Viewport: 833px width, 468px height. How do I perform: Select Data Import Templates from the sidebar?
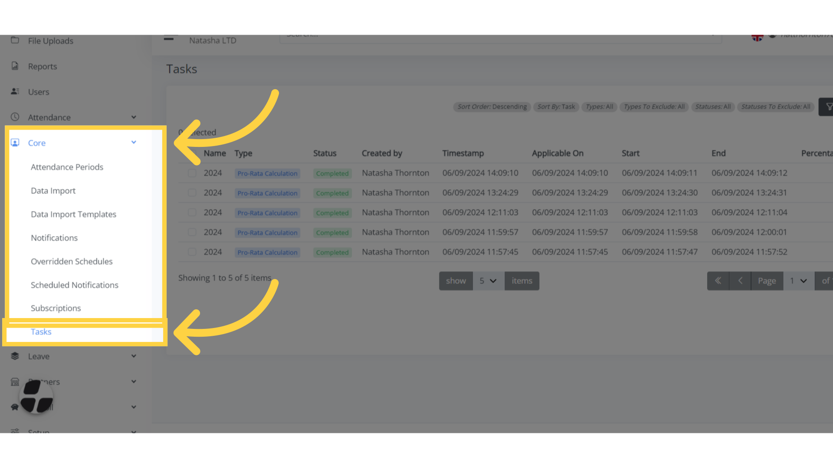[73, 214]
